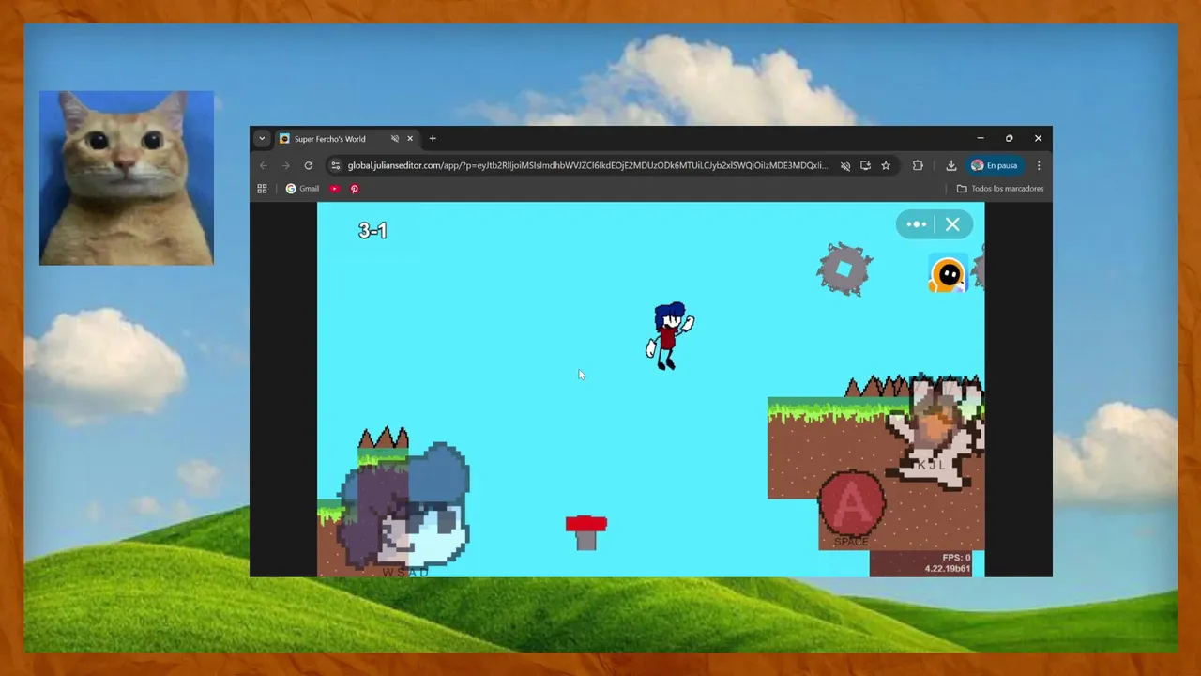Focus the address bar URL field
1201x676 pixels.
point(587,165)
